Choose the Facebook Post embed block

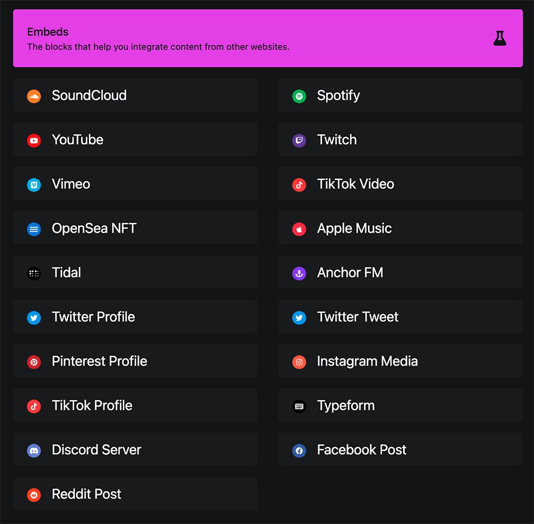[x=400, y=450]
